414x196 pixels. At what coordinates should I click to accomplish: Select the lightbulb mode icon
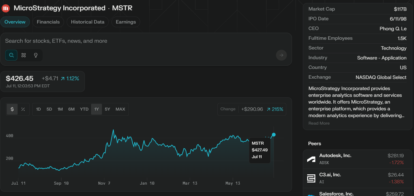[x=36, y=55]
